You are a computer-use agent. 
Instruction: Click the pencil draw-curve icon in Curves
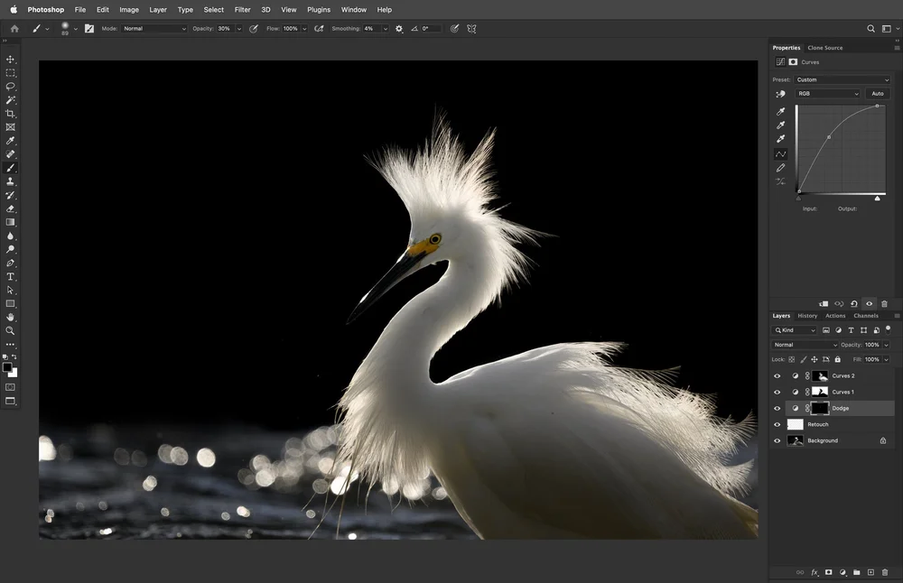[781, 168]
